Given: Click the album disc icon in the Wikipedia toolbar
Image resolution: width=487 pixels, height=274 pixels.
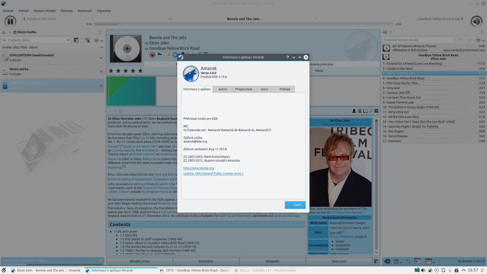Looking at the screenshot, I should (x=365, y=111).
